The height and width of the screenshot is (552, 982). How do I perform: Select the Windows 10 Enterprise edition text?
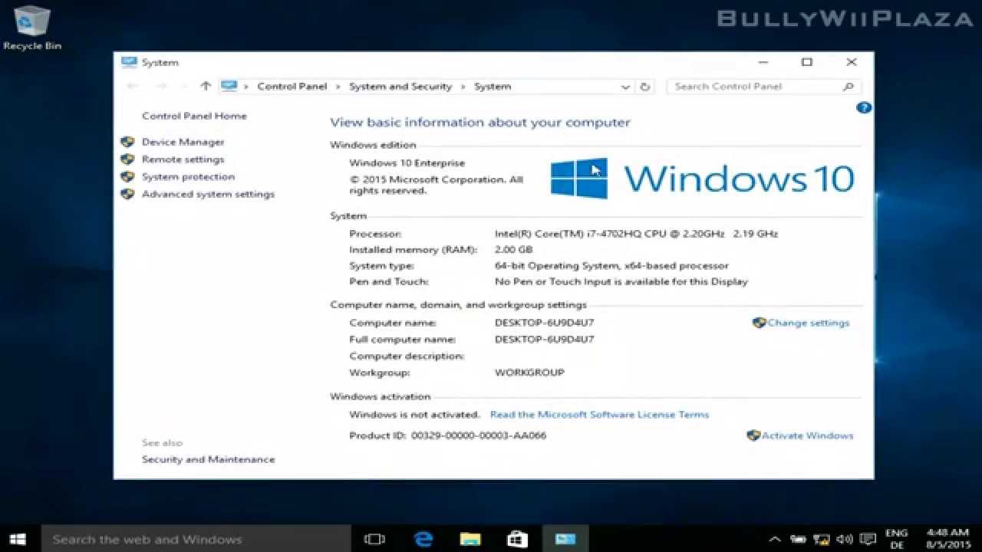pos(407,163)
